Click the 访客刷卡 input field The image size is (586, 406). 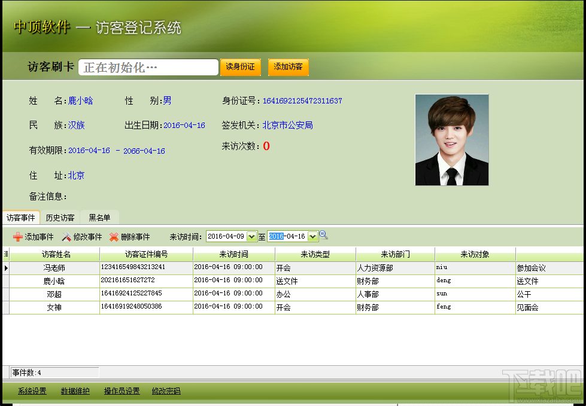pyautogui.click(x=148, y=67)
